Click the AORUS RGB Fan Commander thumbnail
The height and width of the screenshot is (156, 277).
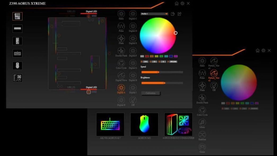tap(178, 124)
